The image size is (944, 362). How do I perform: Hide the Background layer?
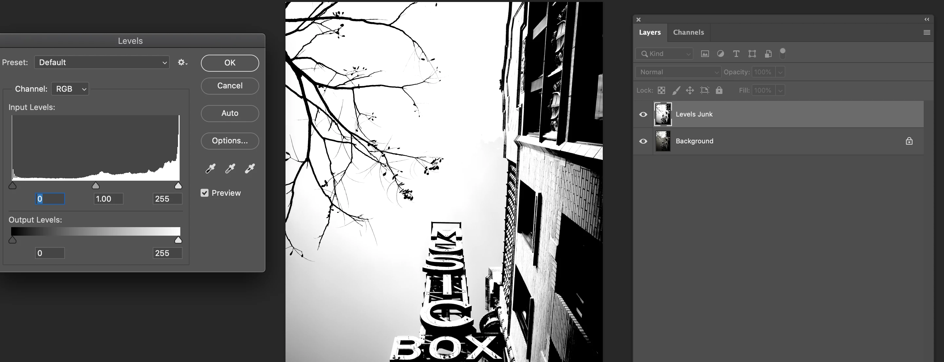(643, 141)
